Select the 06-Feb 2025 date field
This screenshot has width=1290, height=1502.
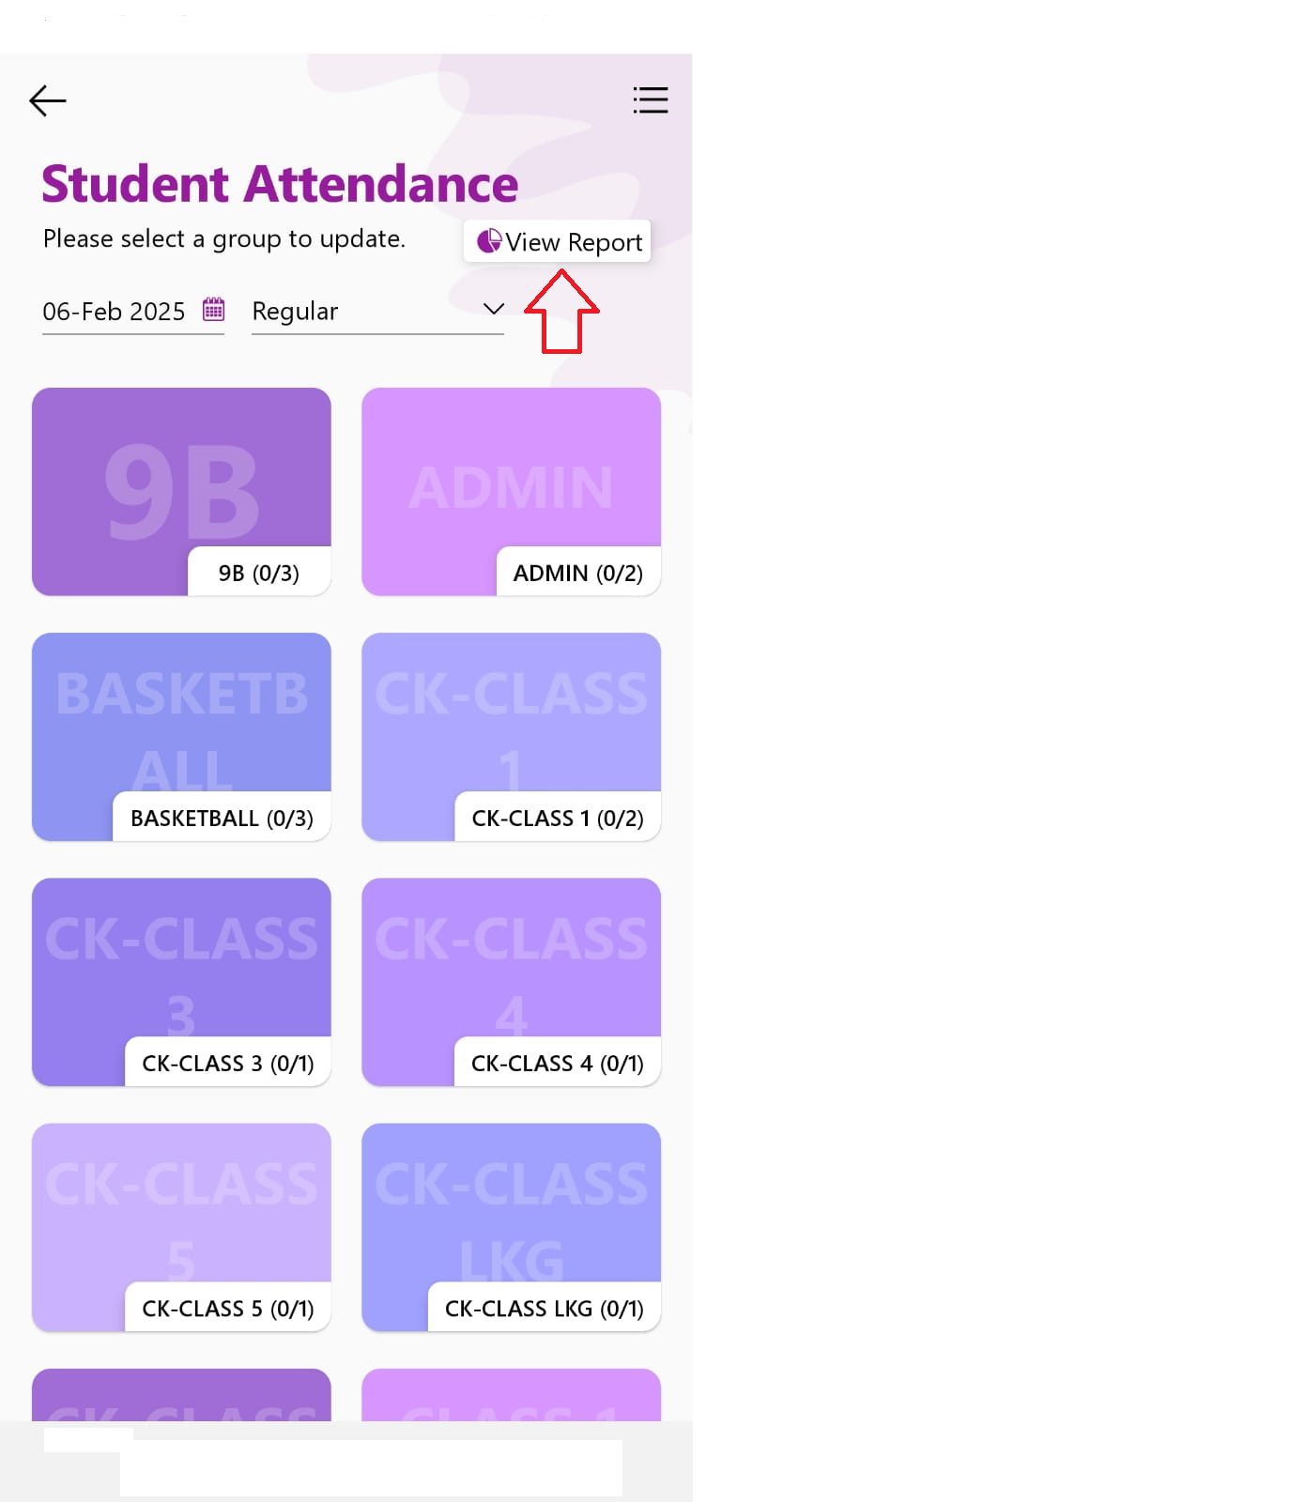click(133, 312)
